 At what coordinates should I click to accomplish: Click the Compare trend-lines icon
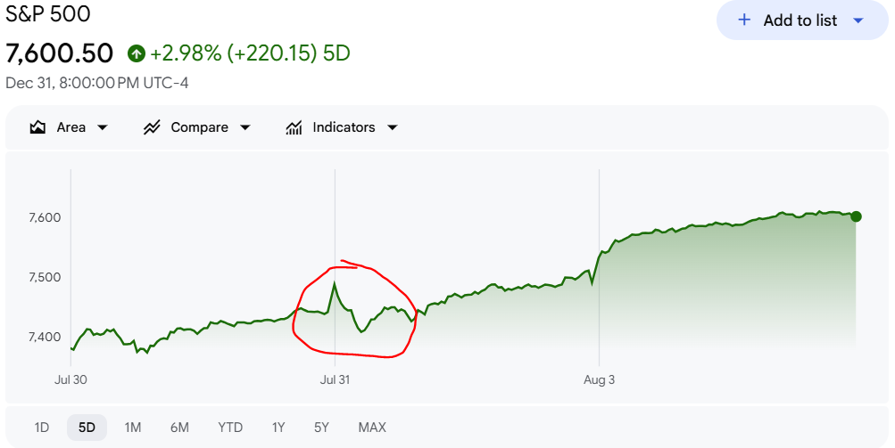152,127
